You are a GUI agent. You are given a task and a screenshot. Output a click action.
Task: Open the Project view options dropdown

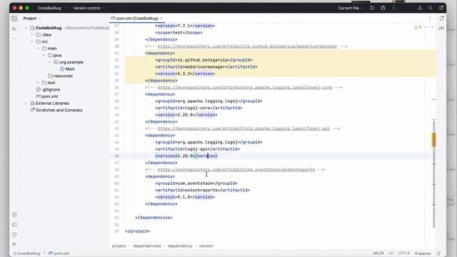[x=32, y=19]
